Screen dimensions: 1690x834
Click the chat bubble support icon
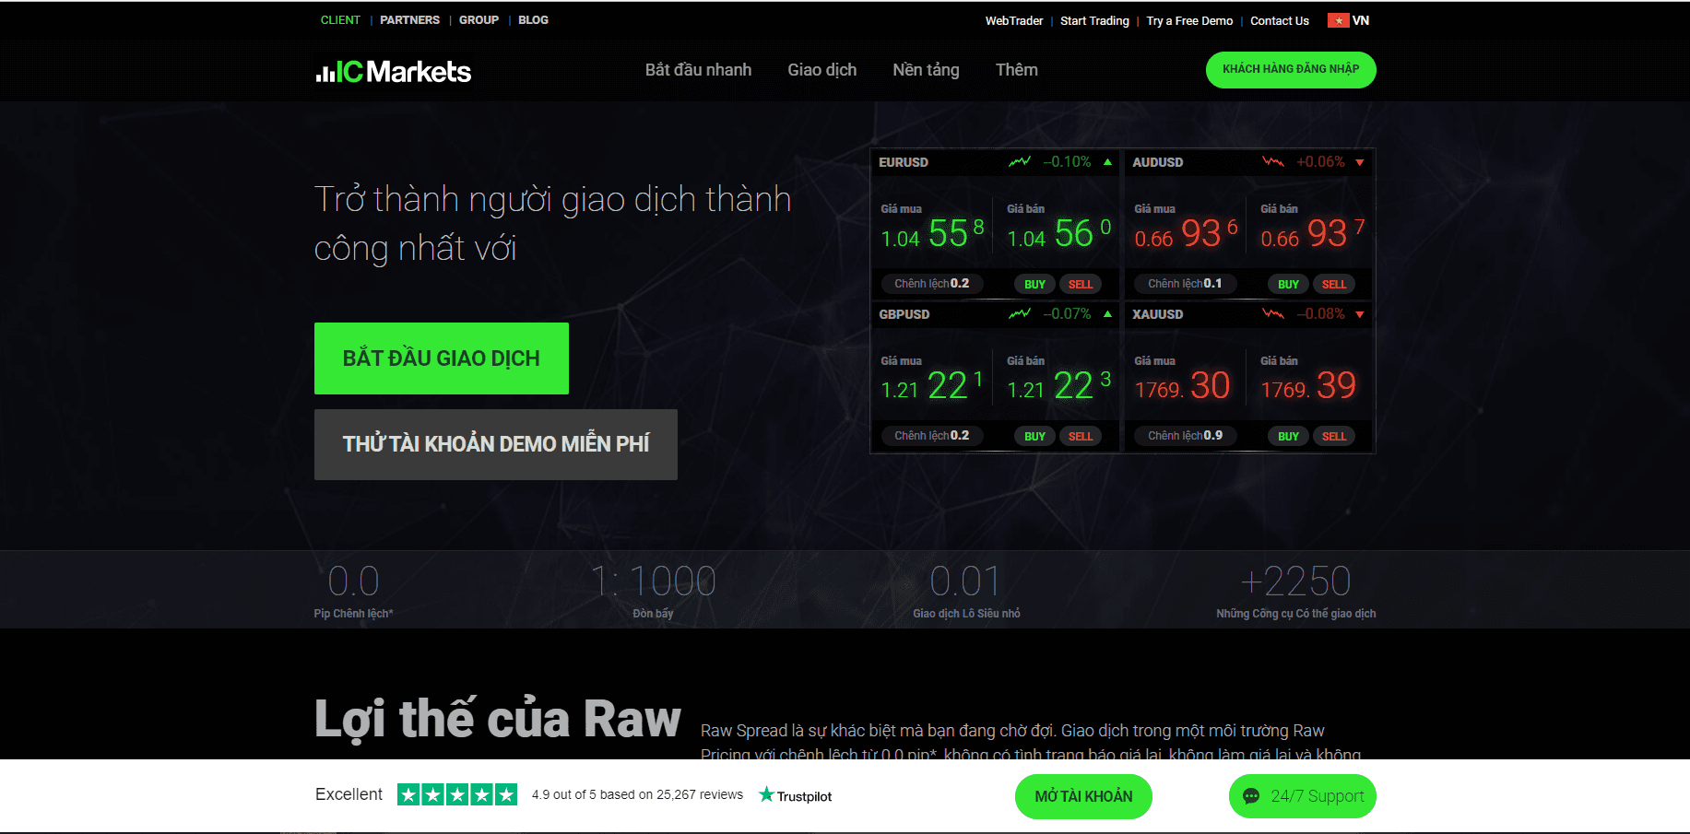click(1251, 796)
